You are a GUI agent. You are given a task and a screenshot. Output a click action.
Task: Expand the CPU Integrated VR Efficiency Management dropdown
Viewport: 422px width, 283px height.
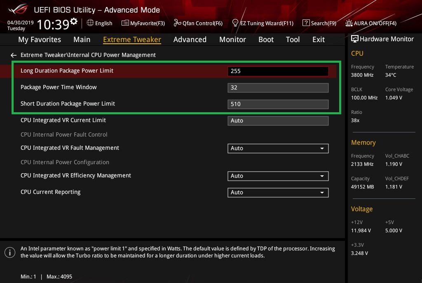point(278,176)
